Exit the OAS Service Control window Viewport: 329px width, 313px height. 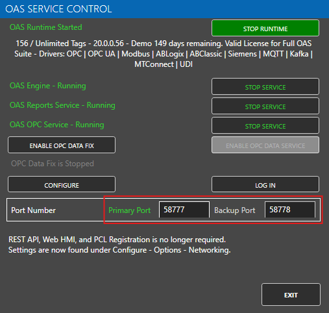tap(291, 294)
